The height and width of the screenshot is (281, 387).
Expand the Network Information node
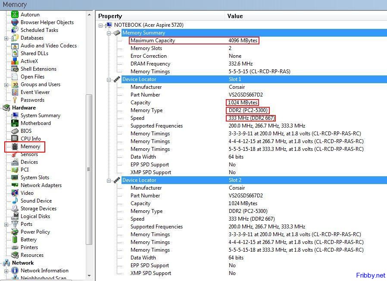click(x=6, y=271)
